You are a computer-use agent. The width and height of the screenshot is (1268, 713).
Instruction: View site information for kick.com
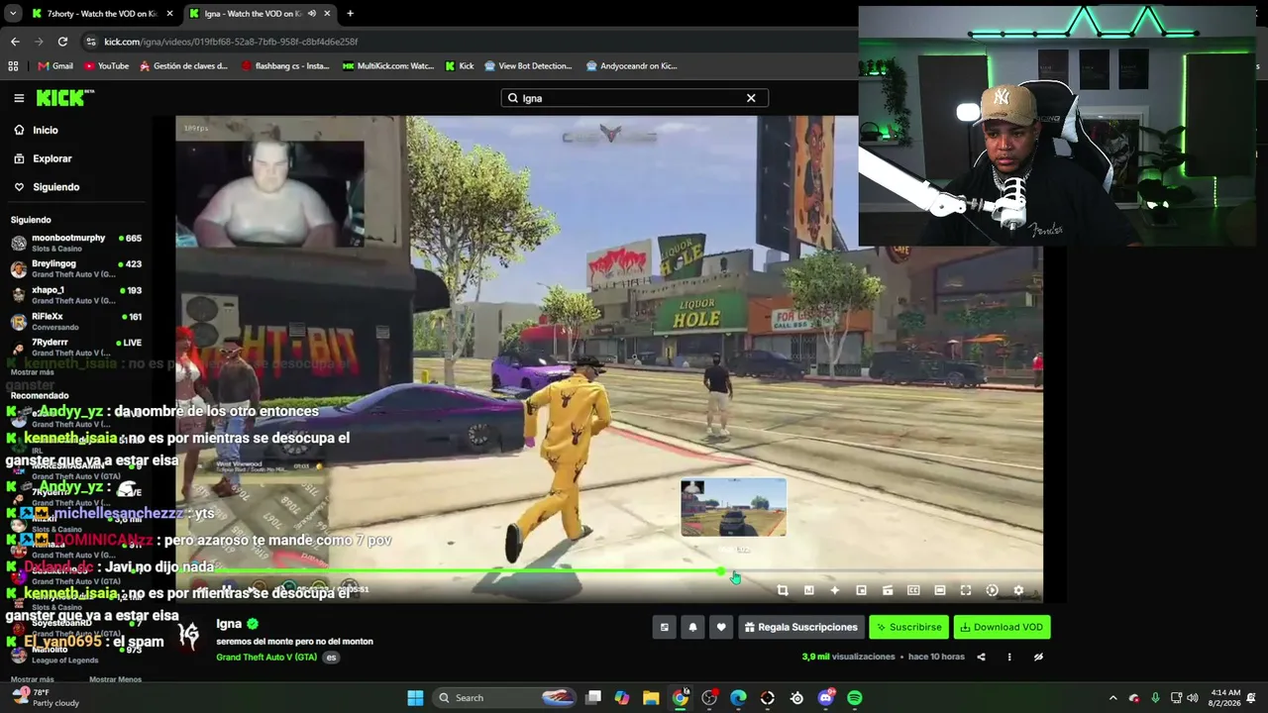[x=91, y=42]
